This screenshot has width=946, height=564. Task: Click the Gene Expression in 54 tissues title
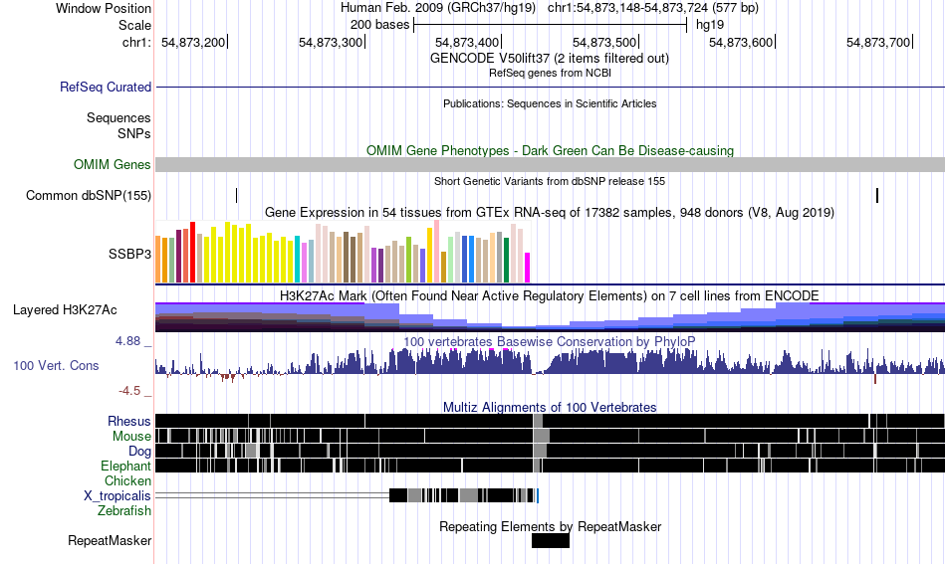pos(550,212)
